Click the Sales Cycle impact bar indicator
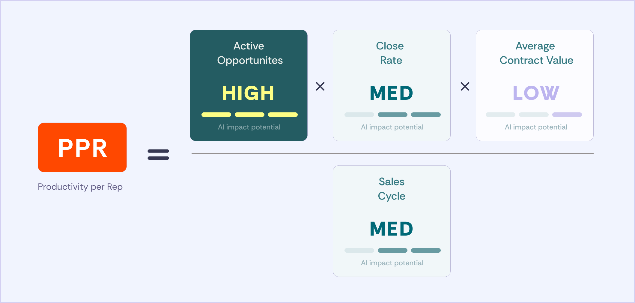This screenshot has width=635, height=303. coord(392,250)
